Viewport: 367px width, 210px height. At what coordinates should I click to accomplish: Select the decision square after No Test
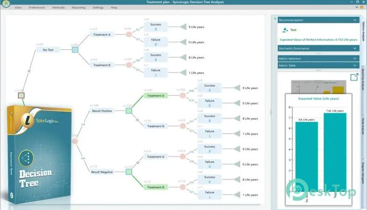coord(75,49)
